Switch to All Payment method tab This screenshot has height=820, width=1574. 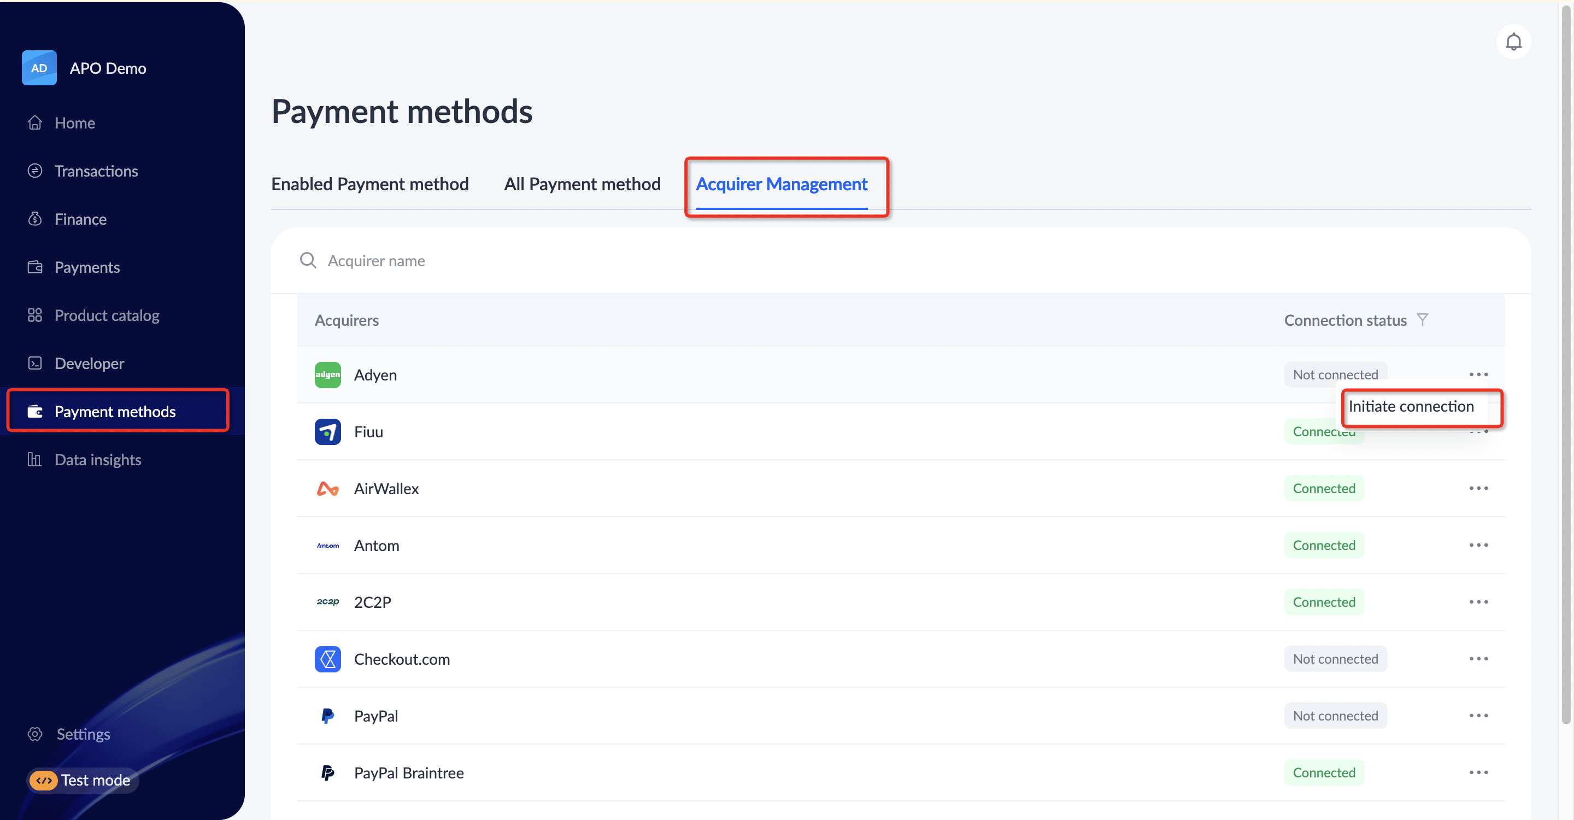(582, 184)
